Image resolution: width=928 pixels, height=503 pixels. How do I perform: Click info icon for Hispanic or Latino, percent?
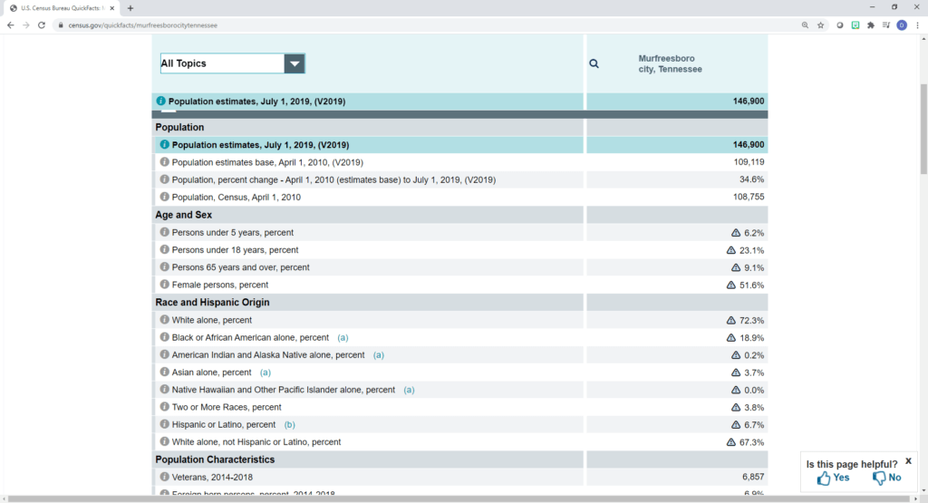coord(165,424)
